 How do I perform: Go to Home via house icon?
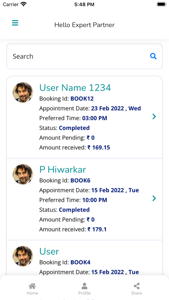(x=32, y=286)
